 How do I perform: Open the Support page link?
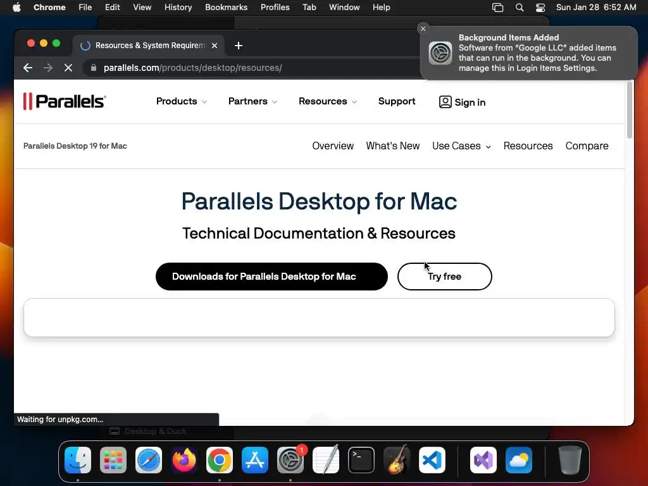coord(397,101)
